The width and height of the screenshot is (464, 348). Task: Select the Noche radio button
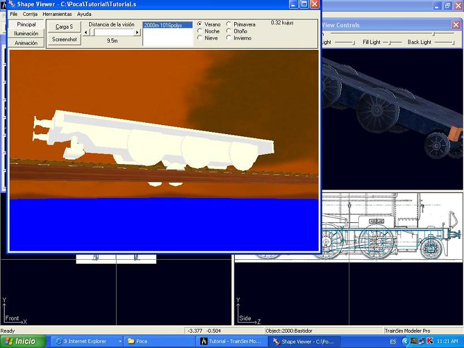point(200,31)
